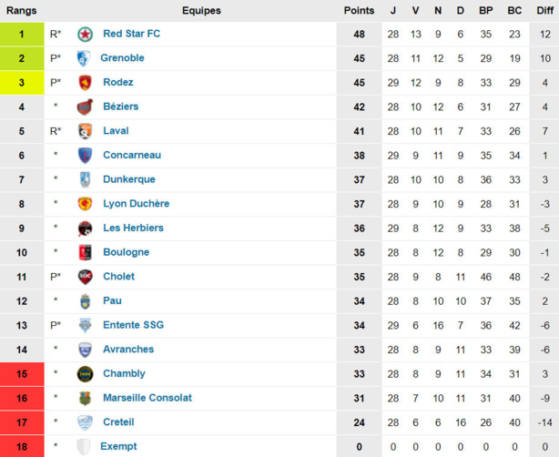Open the Boulogne team link
The image size is (559, 457).
[x=127, y=252]
